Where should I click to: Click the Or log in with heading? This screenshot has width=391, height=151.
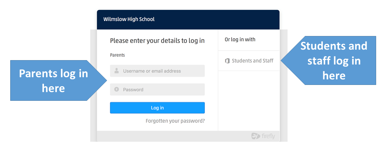pyautogui.click(x=240, y=40)
